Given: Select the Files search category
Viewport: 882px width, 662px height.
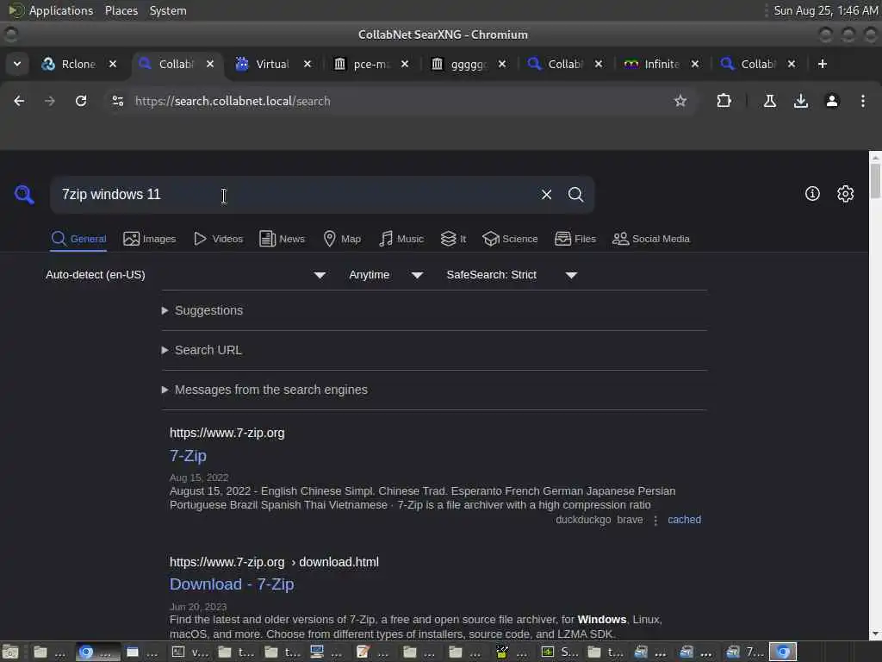Looking at the screenshot, I should tap(575, 239).
